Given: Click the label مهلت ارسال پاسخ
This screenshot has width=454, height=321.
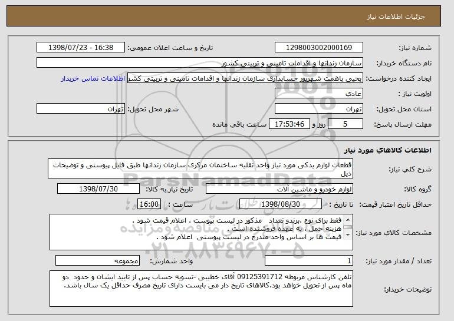Looking at the screenshot, I should (x=403, y=125).
